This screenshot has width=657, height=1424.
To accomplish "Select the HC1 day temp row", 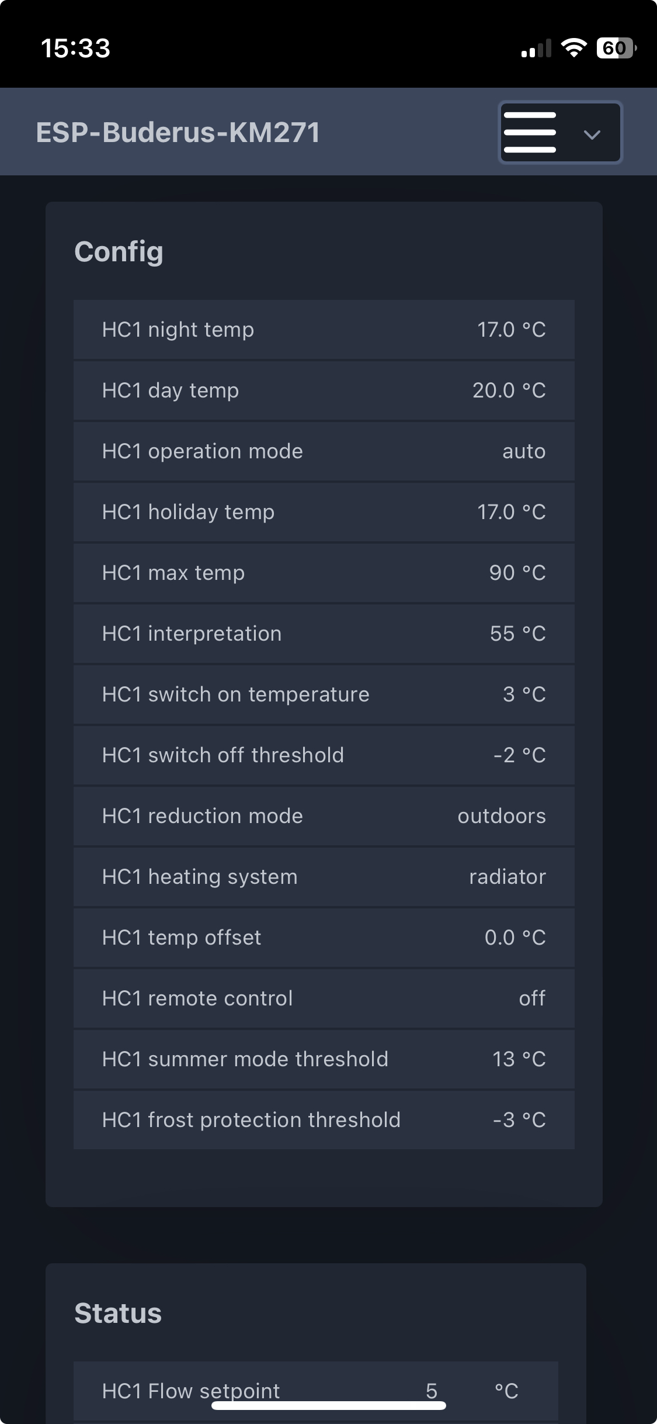I will click(x=324, y=390).
